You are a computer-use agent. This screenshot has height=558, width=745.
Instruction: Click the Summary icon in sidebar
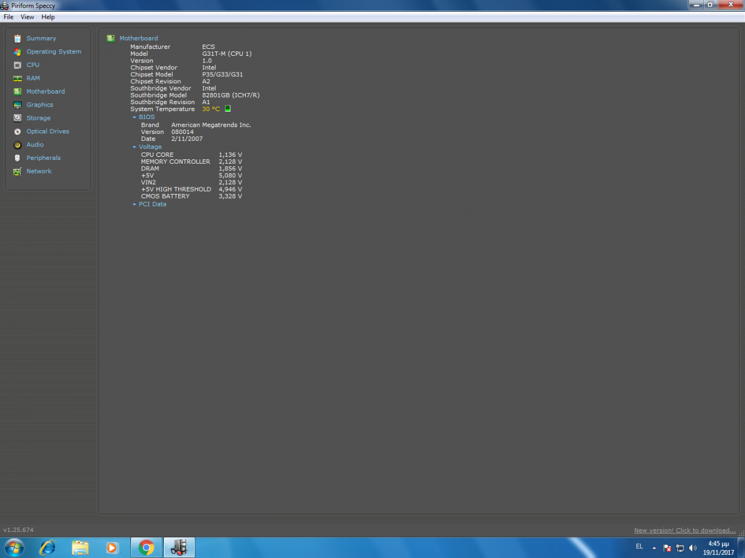tap(17, 38)
